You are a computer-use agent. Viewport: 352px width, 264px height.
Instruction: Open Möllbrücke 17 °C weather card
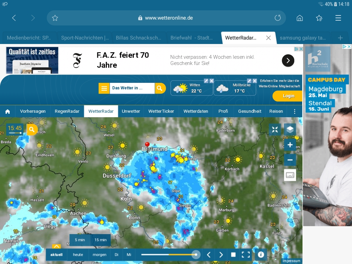234,88
